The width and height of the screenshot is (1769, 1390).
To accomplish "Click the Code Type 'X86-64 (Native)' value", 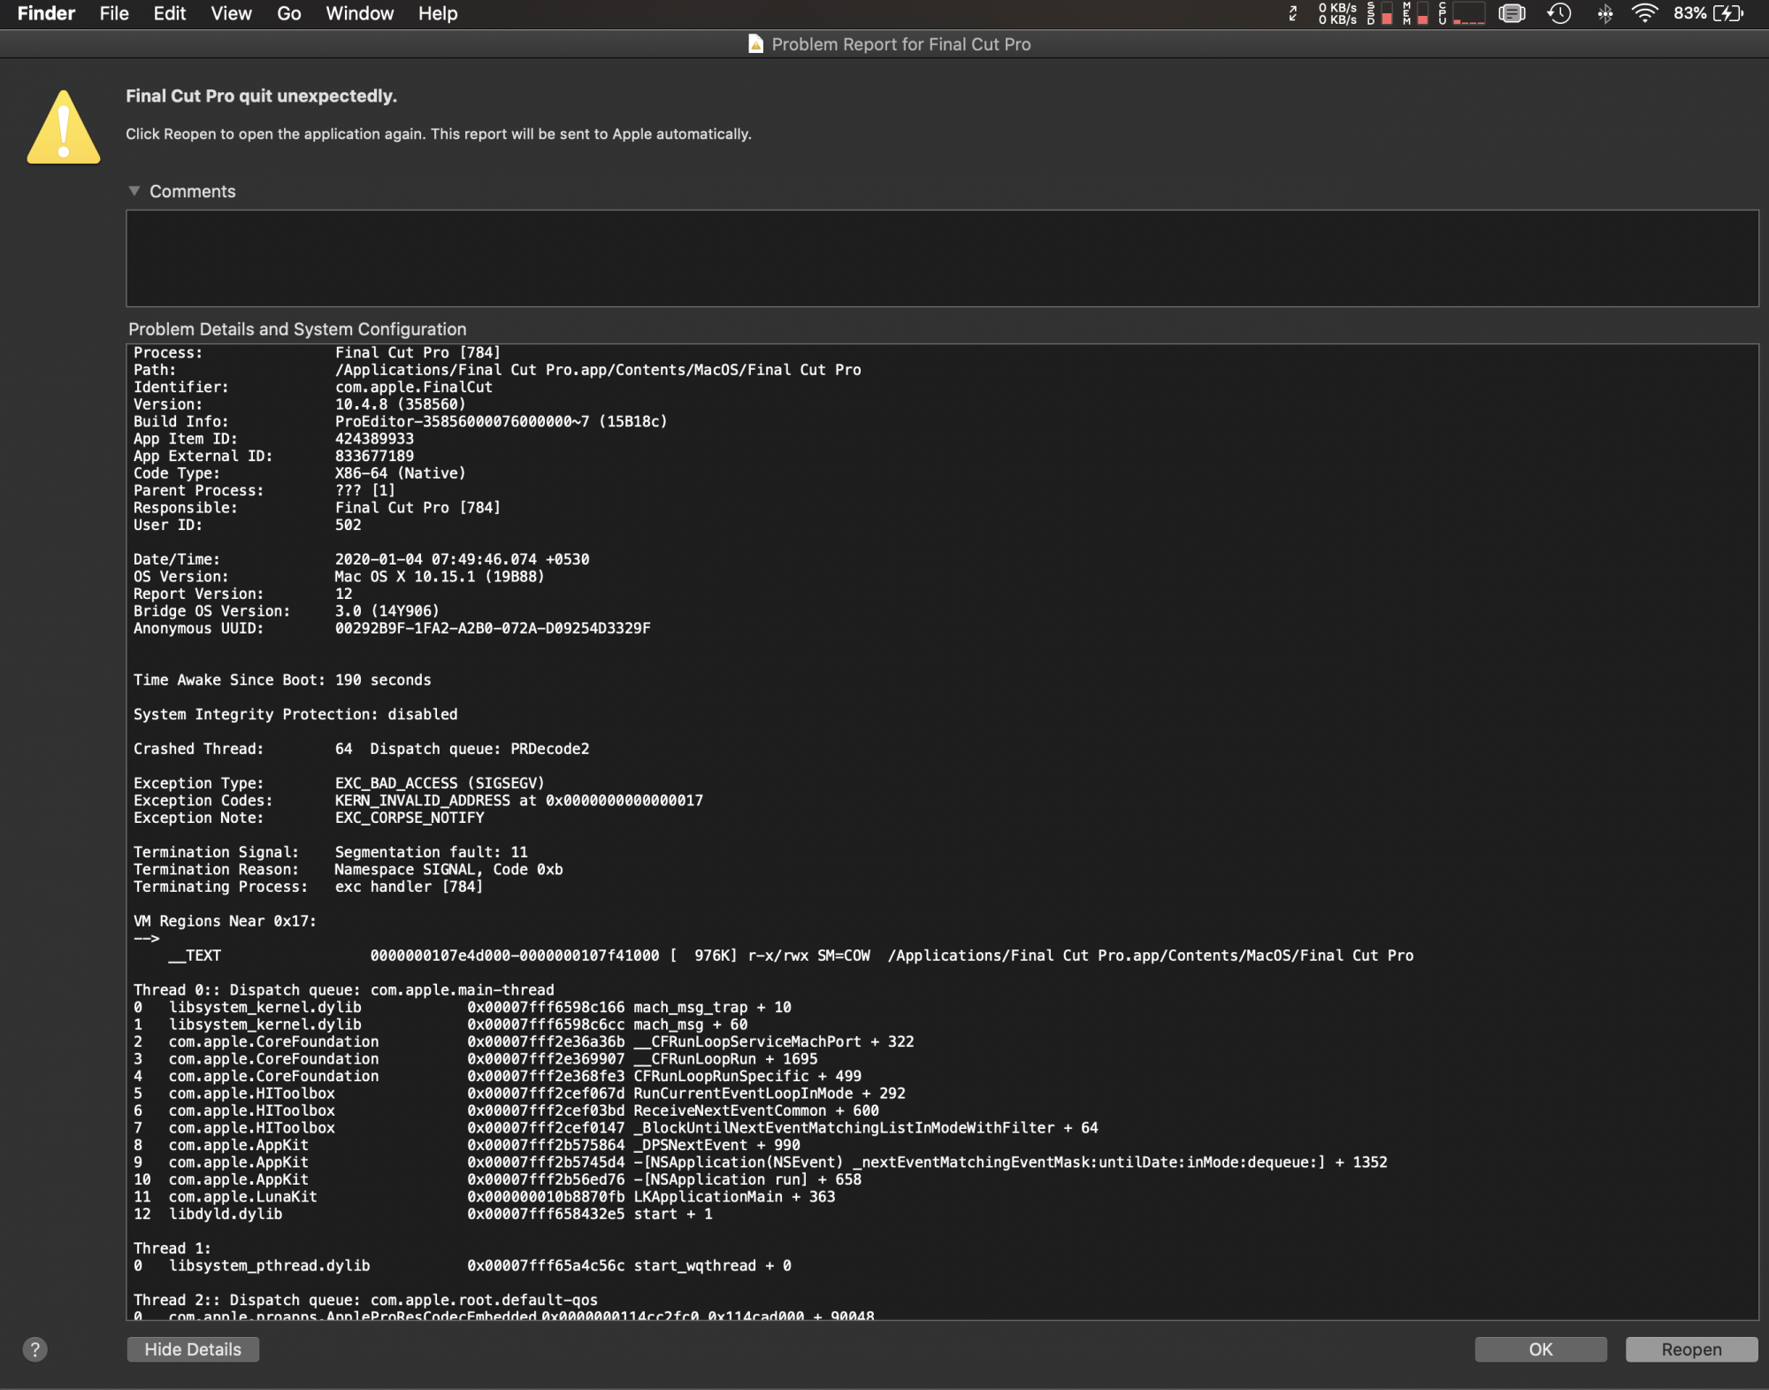I will coord(400,473).
